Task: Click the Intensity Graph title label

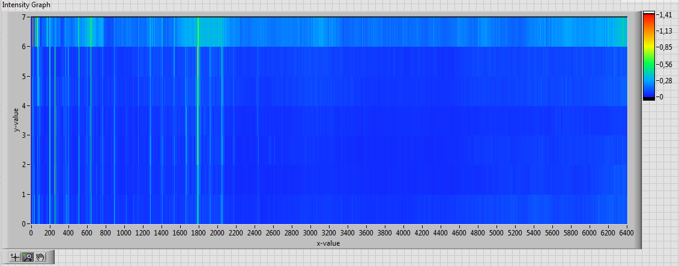Action: pos(26,5)
